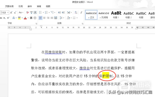Toggle the Align Left button
Image resolution: width=155 pixels, height=97 pixels.
[x=41, y=18]
